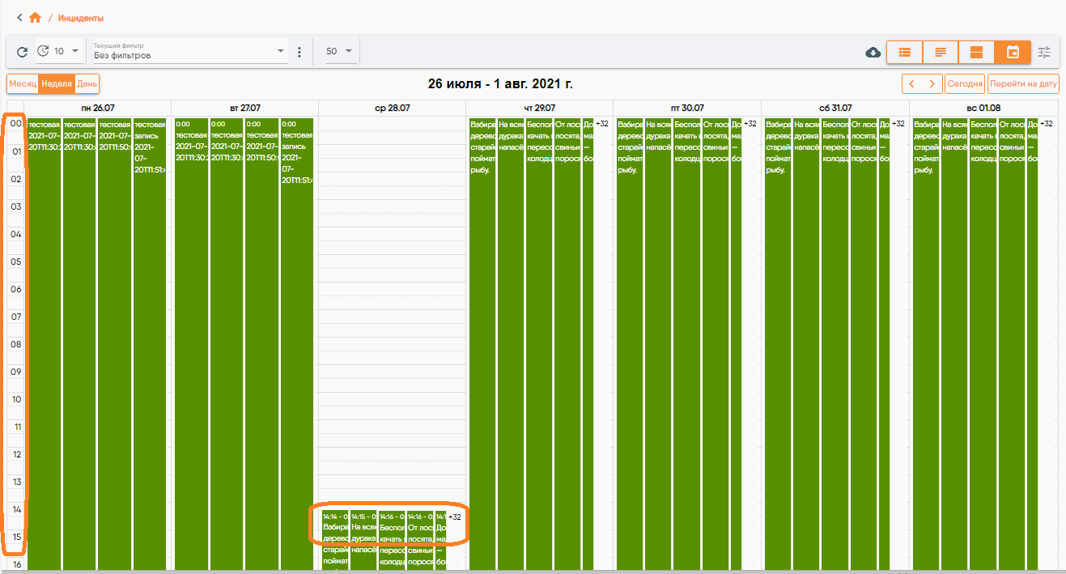
Task: Click the пн 26.07 day header
Action: click(98, 108)
